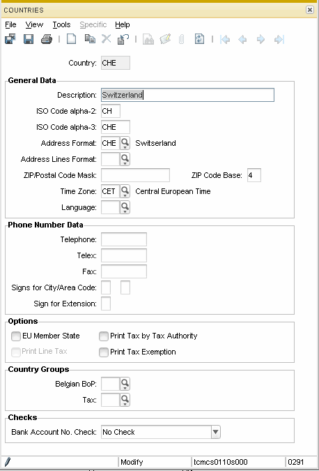Viewport: 319px width, 471px height.
Task: Click the Telephone input field
Action: [124, 239]
